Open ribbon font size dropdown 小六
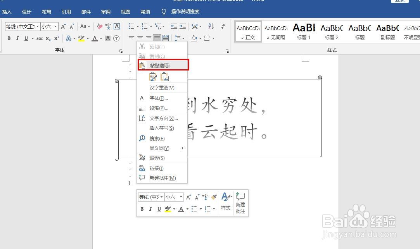Screen dimensions: 420x249 click(55, 26)
